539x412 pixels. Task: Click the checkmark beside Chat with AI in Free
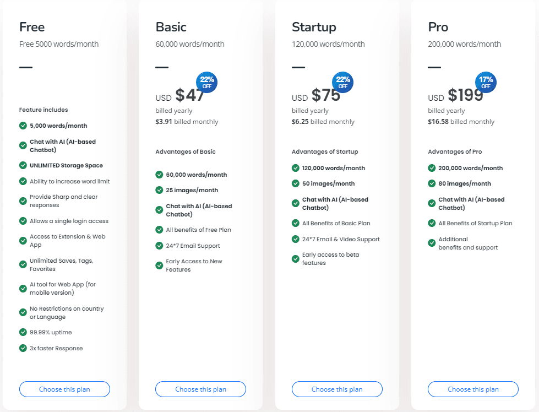pyautogui.click(x=23, y=145)
